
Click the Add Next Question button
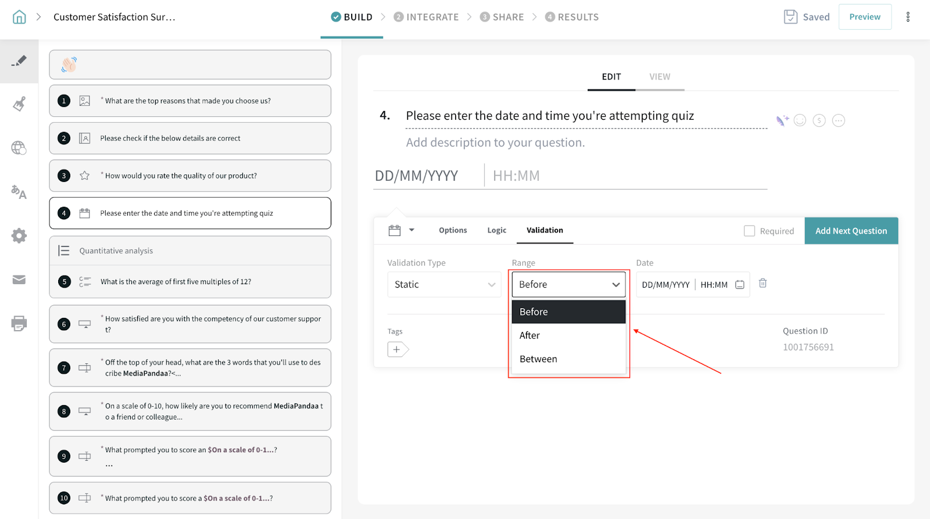pos(851,231)
